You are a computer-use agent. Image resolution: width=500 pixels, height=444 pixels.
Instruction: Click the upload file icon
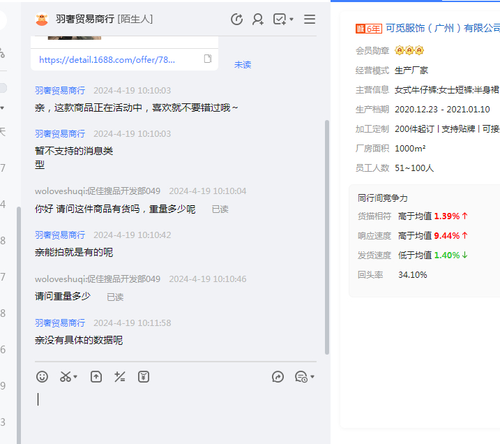(96, 377)
